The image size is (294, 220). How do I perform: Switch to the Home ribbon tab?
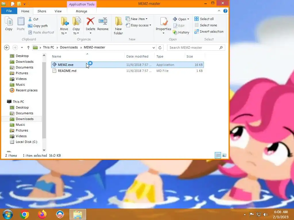(25, 11)
